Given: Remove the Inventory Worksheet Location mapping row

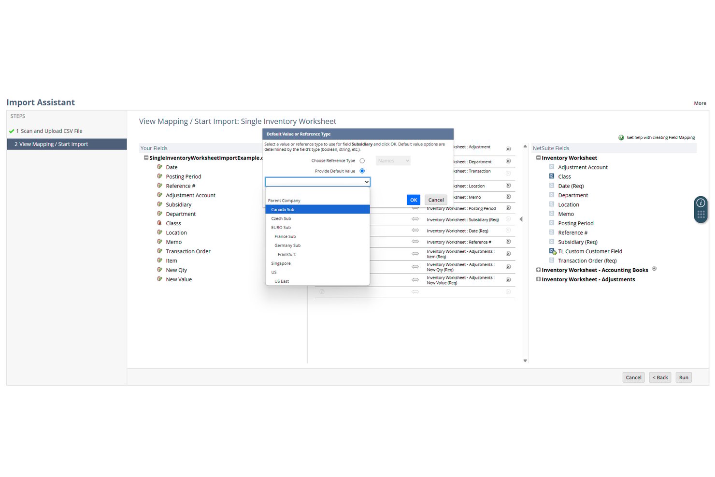Looking at the screenshot, I should point(508,186).
